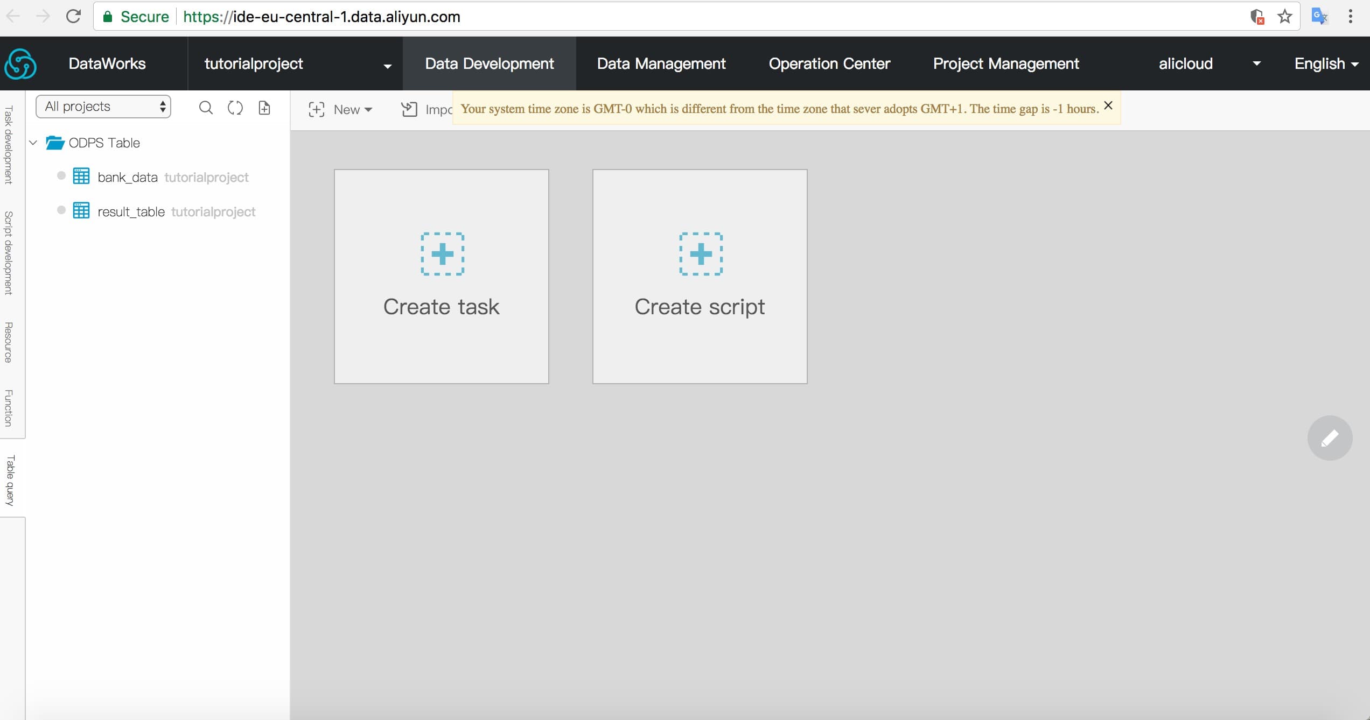
Task: Click the plus icon in Create script card
Action: pyautogui.click(x=701, y=254)
